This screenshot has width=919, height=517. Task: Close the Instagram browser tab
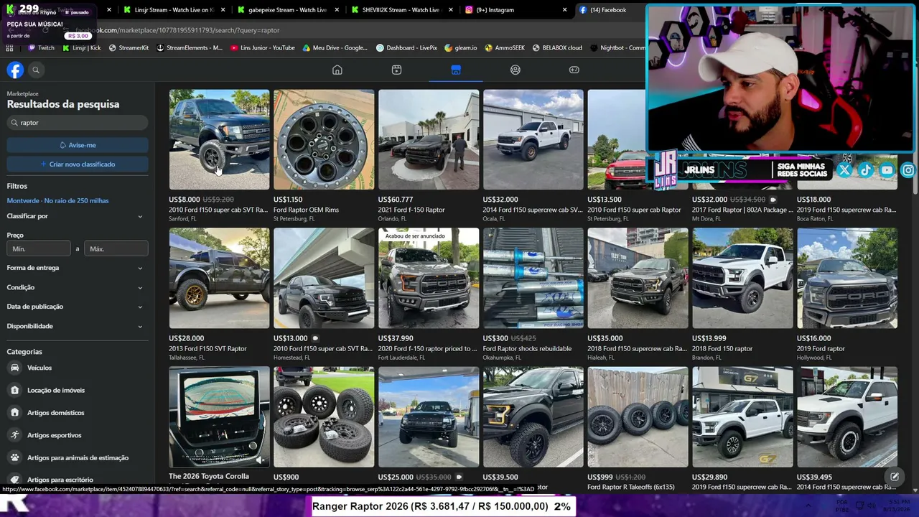click(564, 10)
